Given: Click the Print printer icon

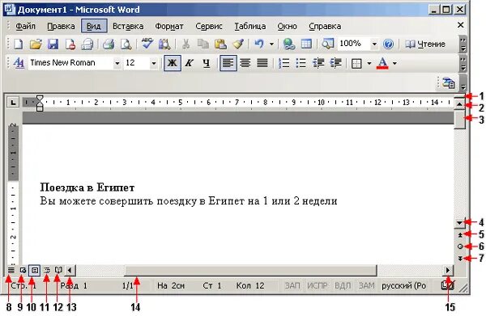Looking at the screenshot, I should (x=109, y=44).
